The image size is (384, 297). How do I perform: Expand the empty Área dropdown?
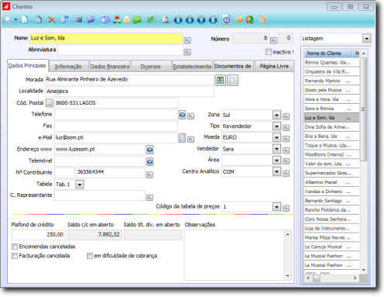click(x=276, y=161)
